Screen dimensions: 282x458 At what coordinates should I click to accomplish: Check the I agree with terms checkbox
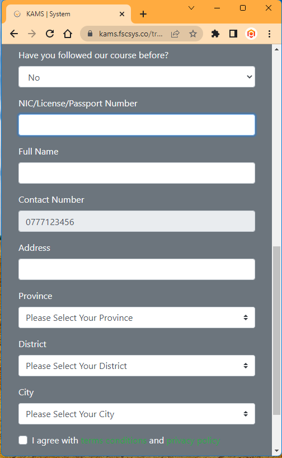click(23, 440)
